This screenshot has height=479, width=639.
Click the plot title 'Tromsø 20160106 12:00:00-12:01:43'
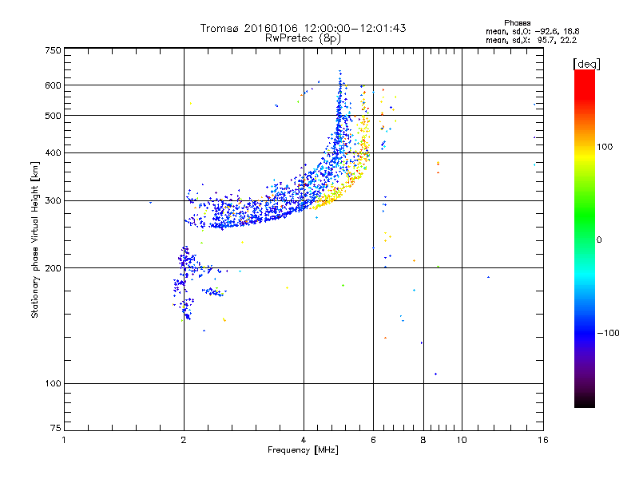coord(303,28)
